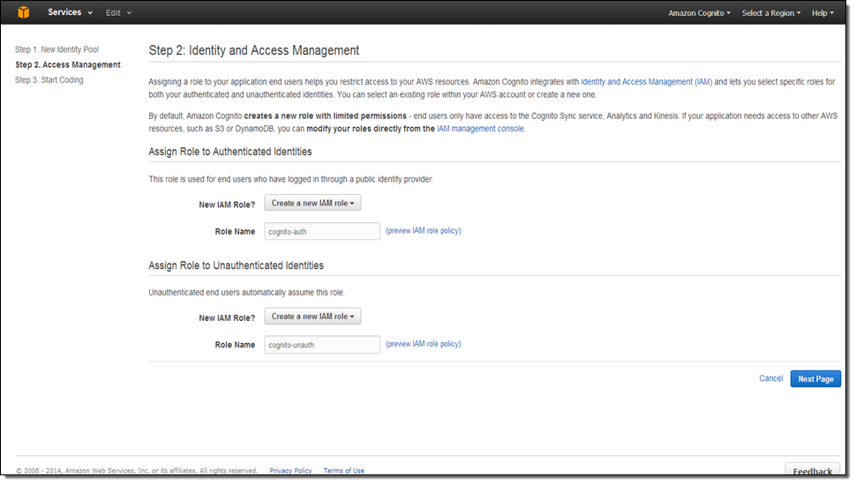Expand the Amazon Cognito account menu
Image resolution: width=856 pixels, height=485 pixels.
(699, 13)
